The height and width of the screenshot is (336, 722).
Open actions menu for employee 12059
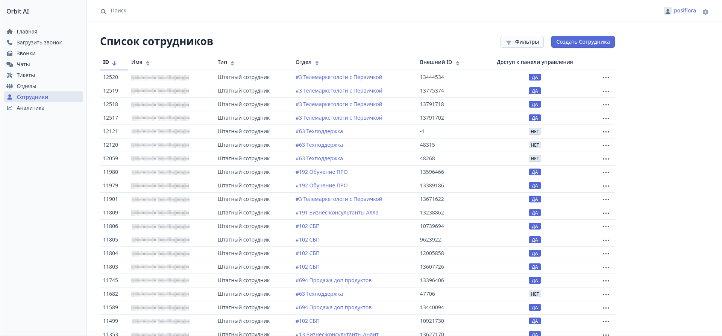coord(606,159)
